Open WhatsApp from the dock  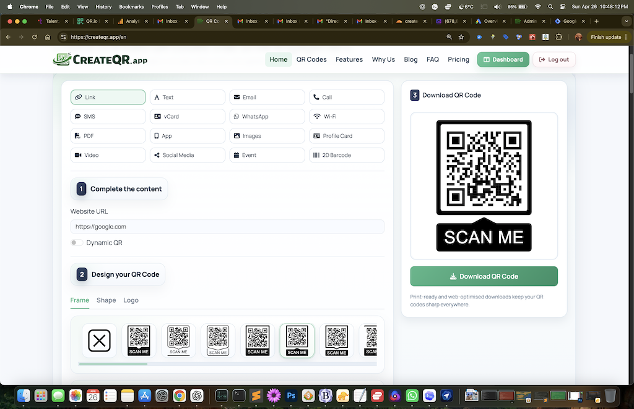412,395
